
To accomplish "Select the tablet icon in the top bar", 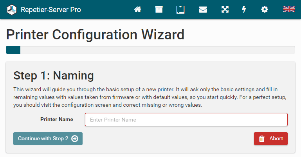I will (x=180, y=9).
